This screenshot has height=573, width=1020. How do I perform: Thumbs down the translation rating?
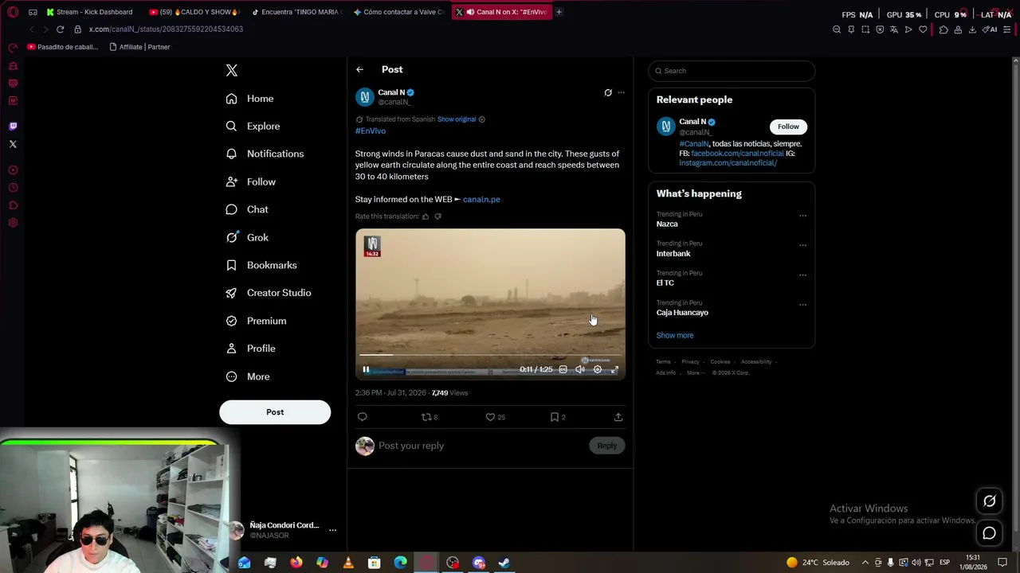[437, 216]
